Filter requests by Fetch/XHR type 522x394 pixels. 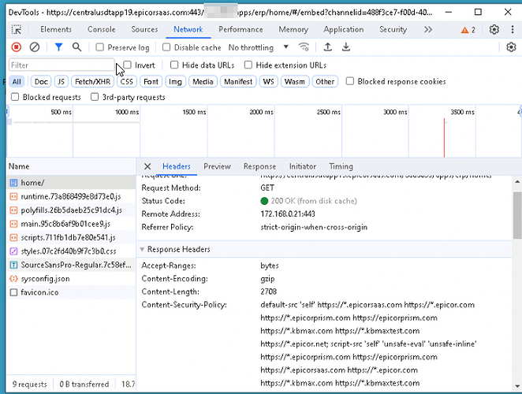(92, 81)
